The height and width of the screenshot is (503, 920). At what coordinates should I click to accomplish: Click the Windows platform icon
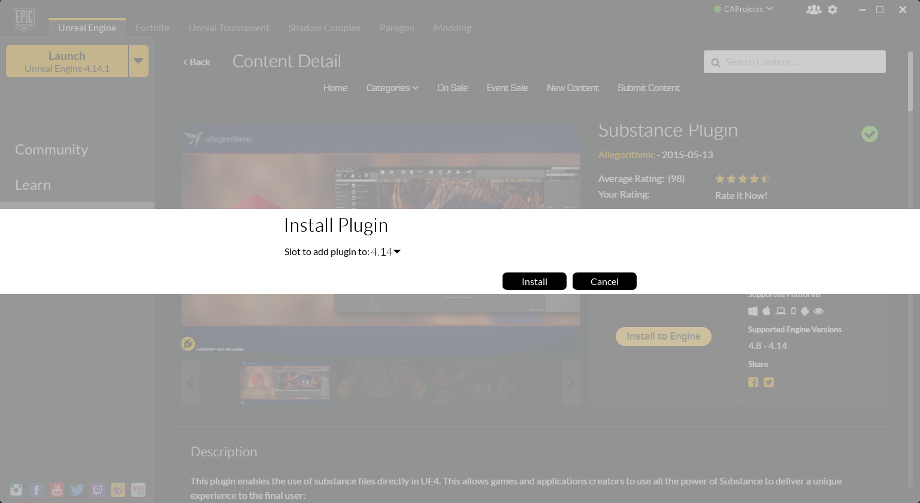click(753, 311)
